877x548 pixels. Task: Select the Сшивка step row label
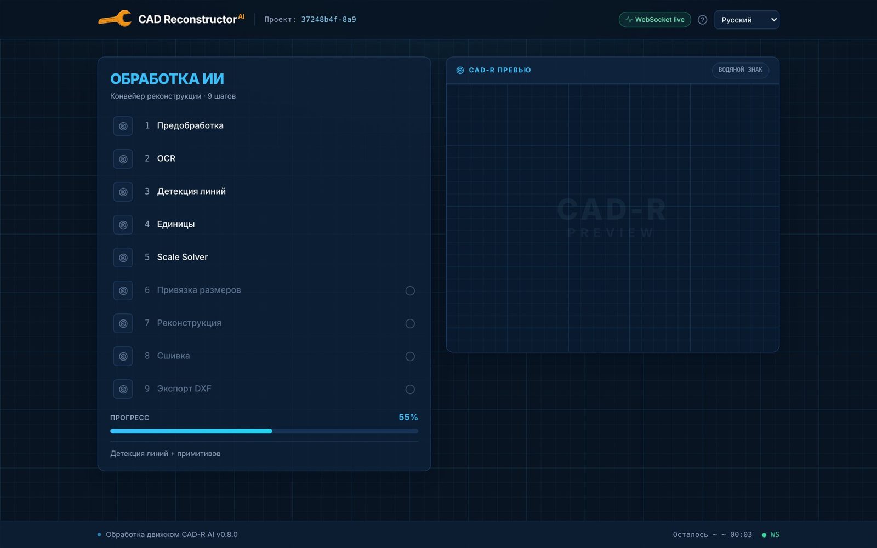173,356
